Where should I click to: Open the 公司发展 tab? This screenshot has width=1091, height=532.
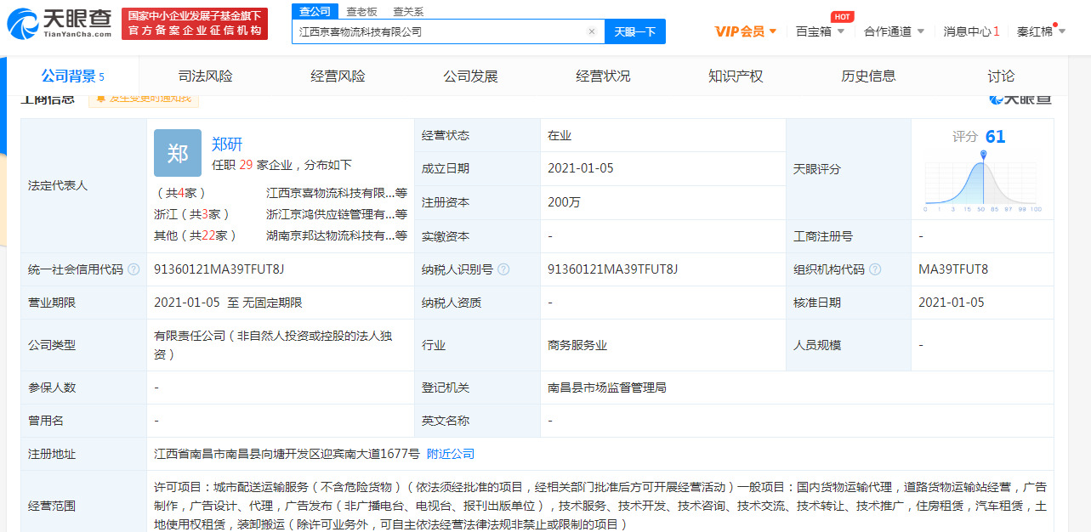point(471,76)
